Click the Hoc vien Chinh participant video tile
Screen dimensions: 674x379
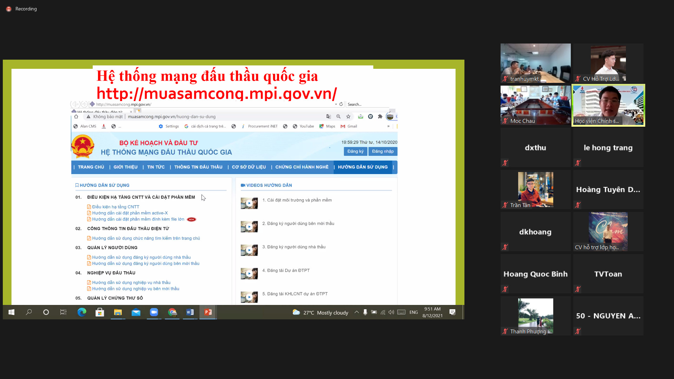608,105
